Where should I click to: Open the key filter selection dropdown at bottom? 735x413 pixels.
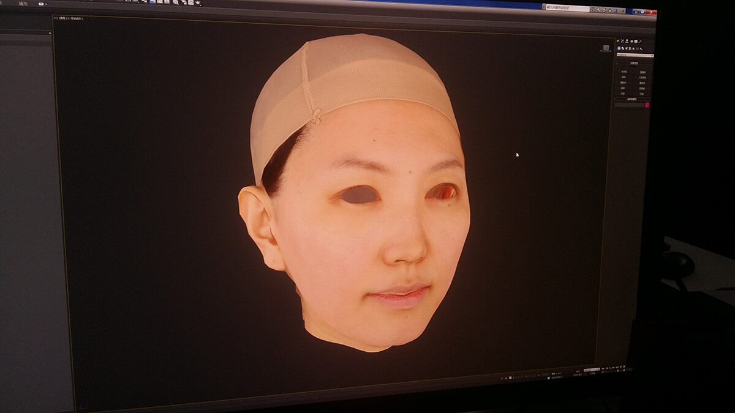coord(591,370)
